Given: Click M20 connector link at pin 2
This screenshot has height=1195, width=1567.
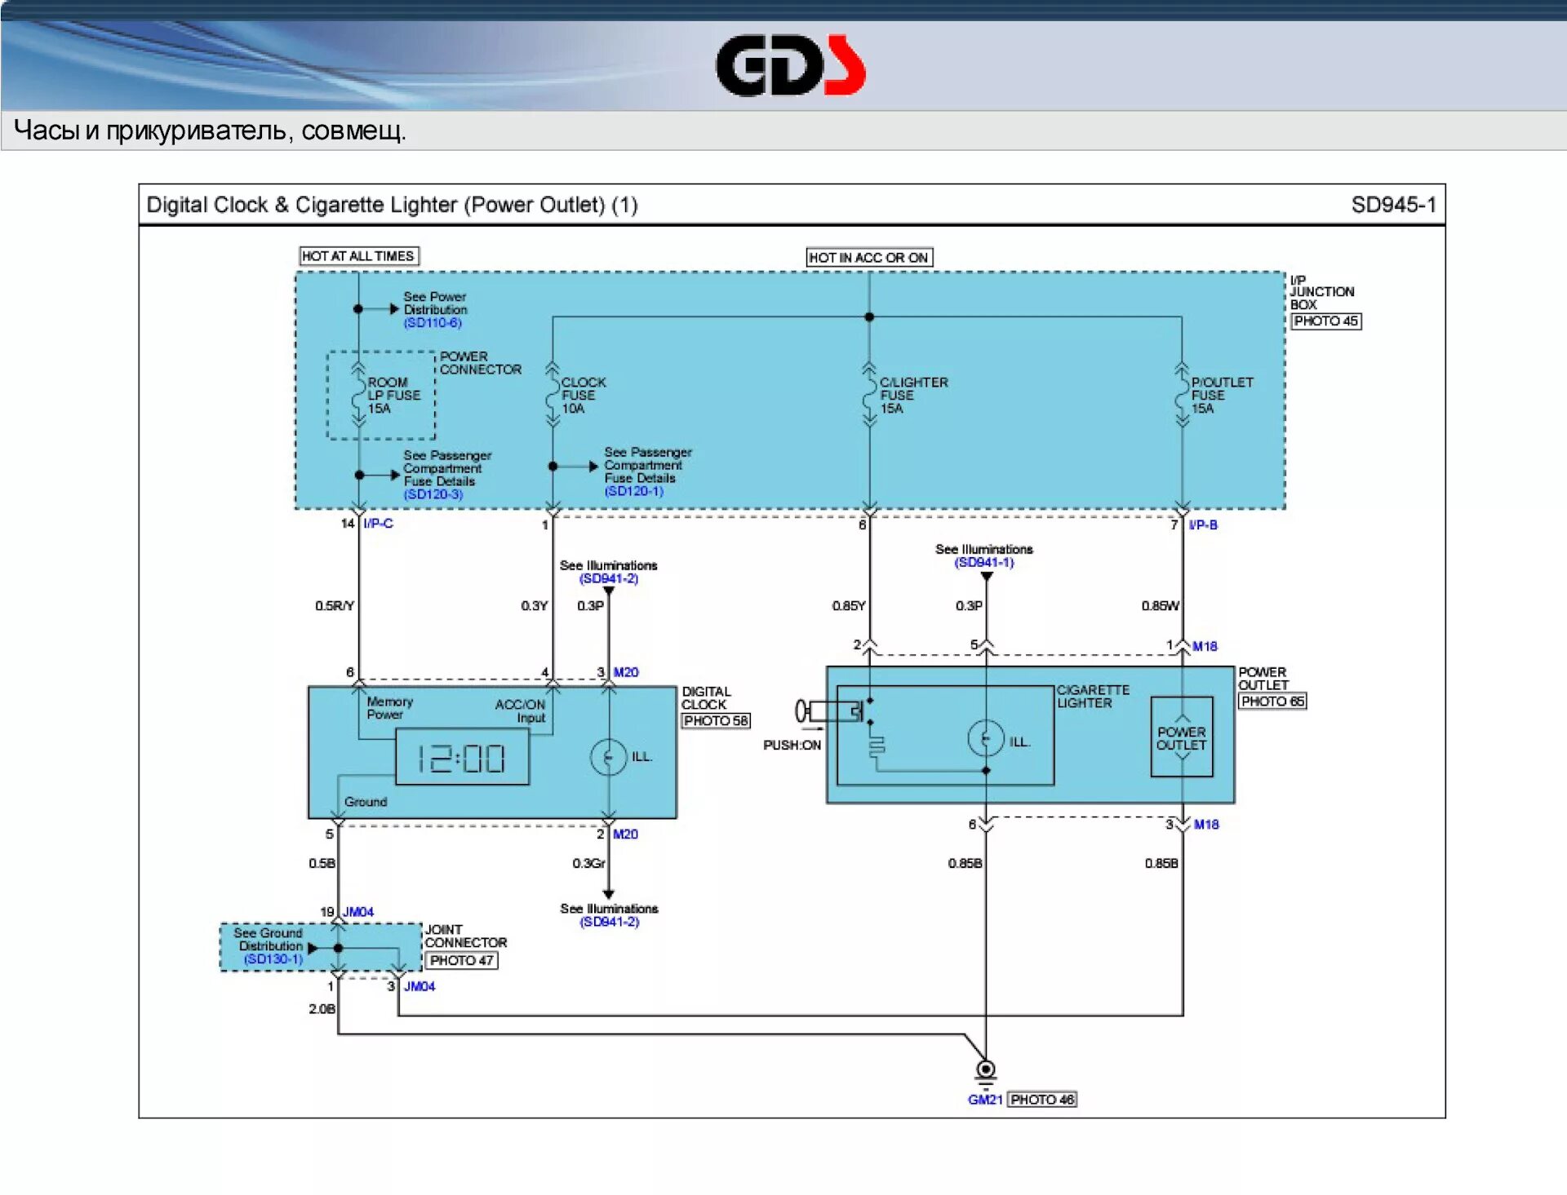Looking at the screenshot, I should (x=625, y=834).
